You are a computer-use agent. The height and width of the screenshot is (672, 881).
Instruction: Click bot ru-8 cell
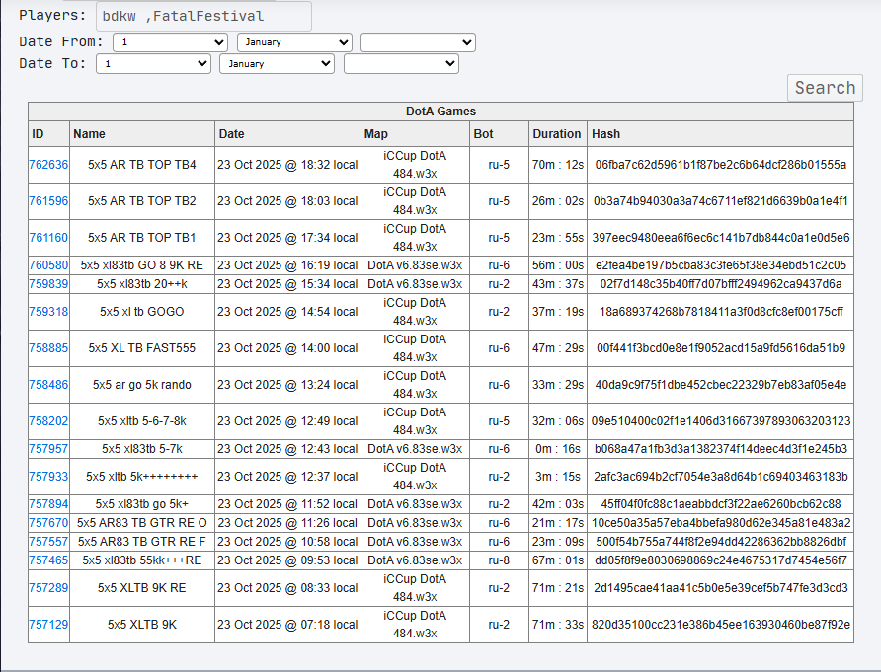coord(499,560)
